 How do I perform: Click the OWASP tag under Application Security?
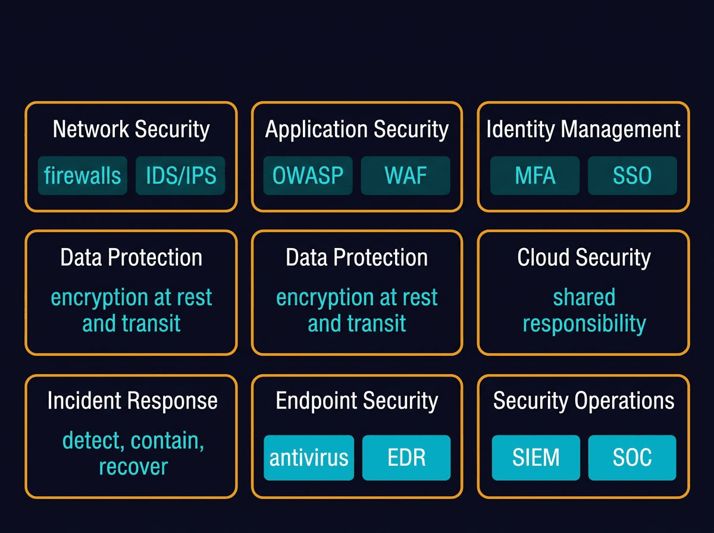click(x=308, y=175)
